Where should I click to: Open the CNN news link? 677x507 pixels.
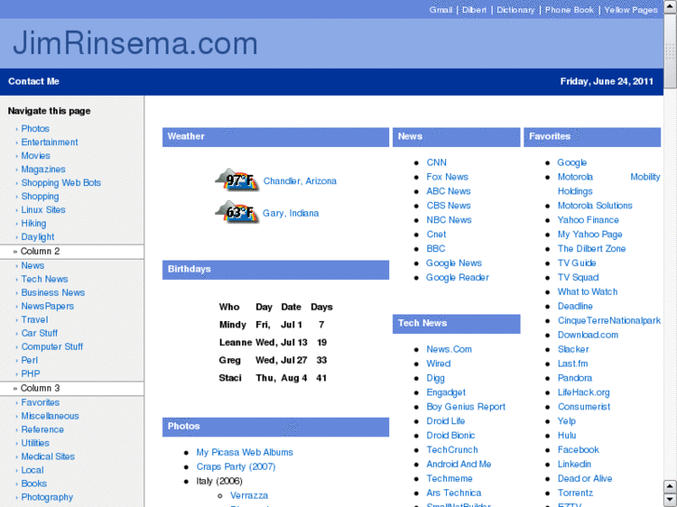point(436,162)
